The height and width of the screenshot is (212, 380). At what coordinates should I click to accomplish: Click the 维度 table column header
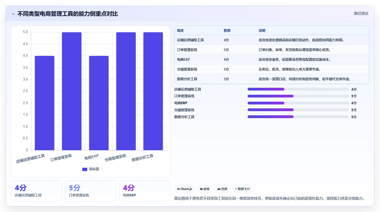(180, 31)
